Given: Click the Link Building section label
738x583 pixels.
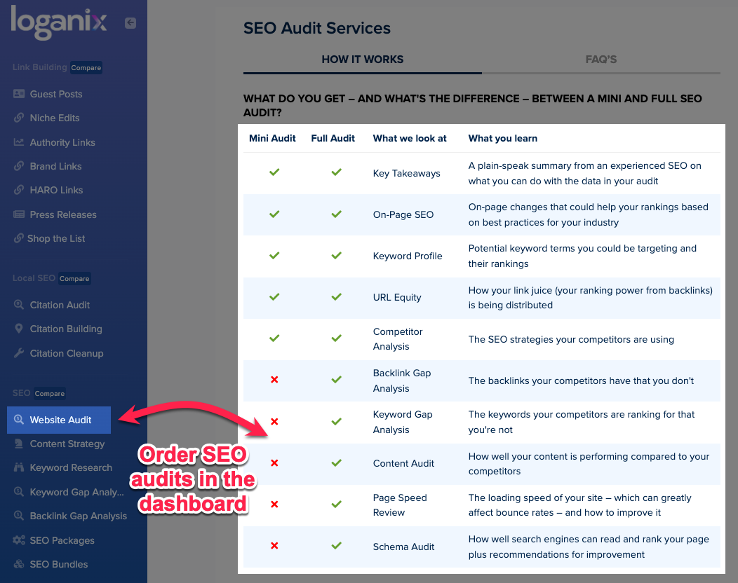Looking at the screenshot, I should (39, 67).
